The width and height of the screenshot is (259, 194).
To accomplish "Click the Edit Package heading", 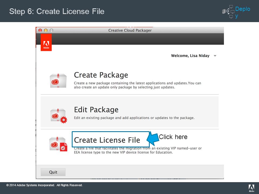I will 96,110.
